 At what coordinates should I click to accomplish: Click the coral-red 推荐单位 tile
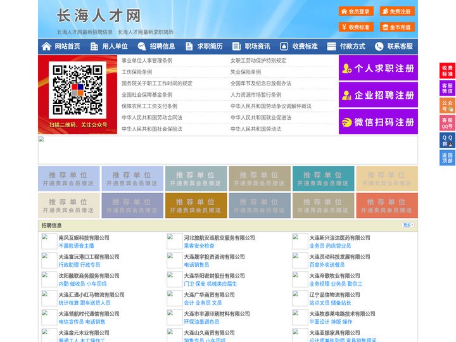point(387,206)
